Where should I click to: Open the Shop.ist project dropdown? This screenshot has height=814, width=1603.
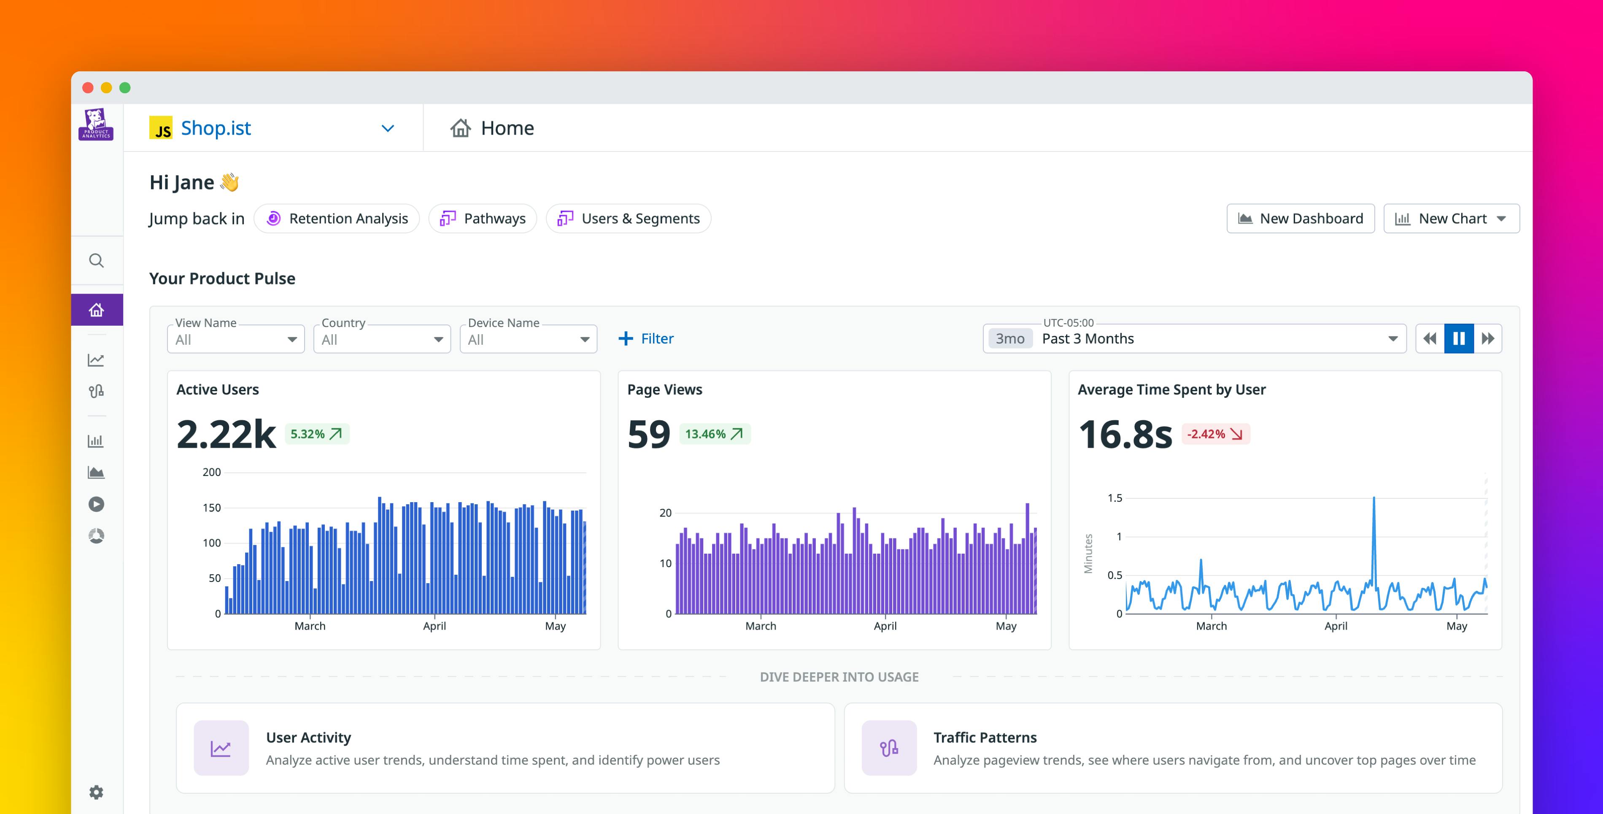pyautogui.click(x=387, y=128)
